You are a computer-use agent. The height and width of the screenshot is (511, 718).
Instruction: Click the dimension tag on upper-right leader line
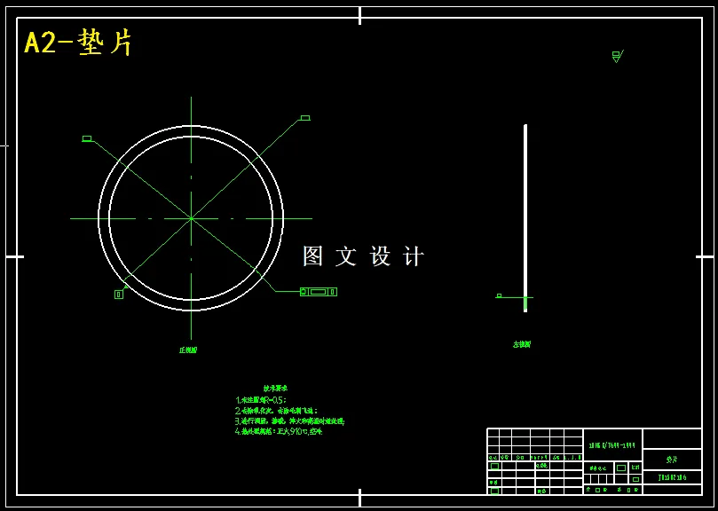pos(305,118)
